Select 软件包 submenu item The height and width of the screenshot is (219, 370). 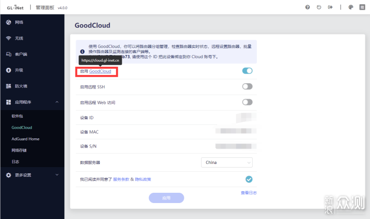(17, 116)
